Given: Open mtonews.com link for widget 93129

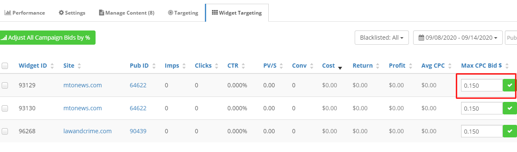Looking at the screenshot, I should pos(83,85).
